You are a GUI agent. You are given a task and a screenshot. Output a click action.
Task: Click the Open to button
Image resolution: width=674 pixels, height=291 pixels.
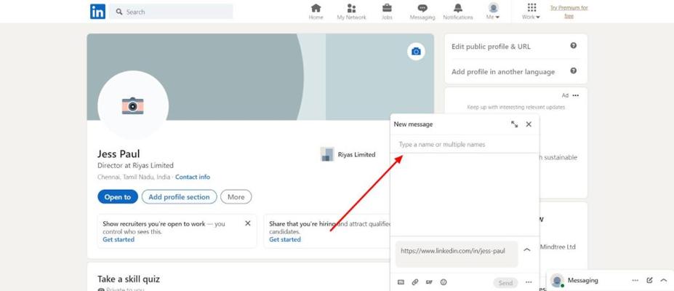[x=117, y=197]
